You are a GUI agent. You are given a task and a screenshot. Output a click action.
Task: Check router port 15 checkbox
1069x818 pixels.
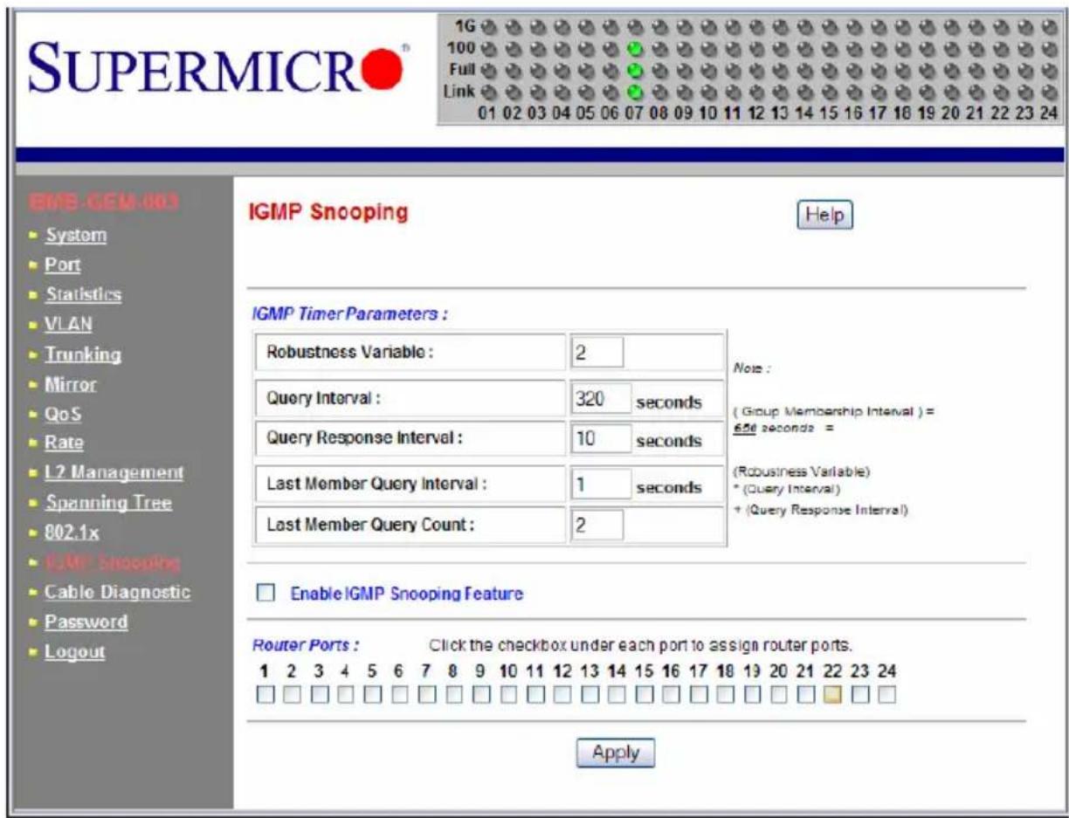click(644, 695)
